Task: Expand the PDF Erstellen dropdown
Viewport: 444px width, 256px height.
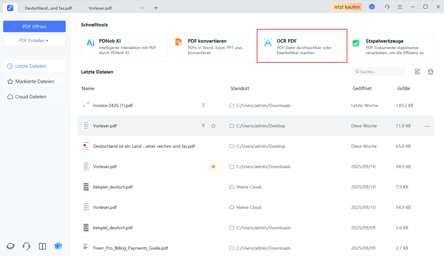Action: pyautogui.click(x=34, y=41)
